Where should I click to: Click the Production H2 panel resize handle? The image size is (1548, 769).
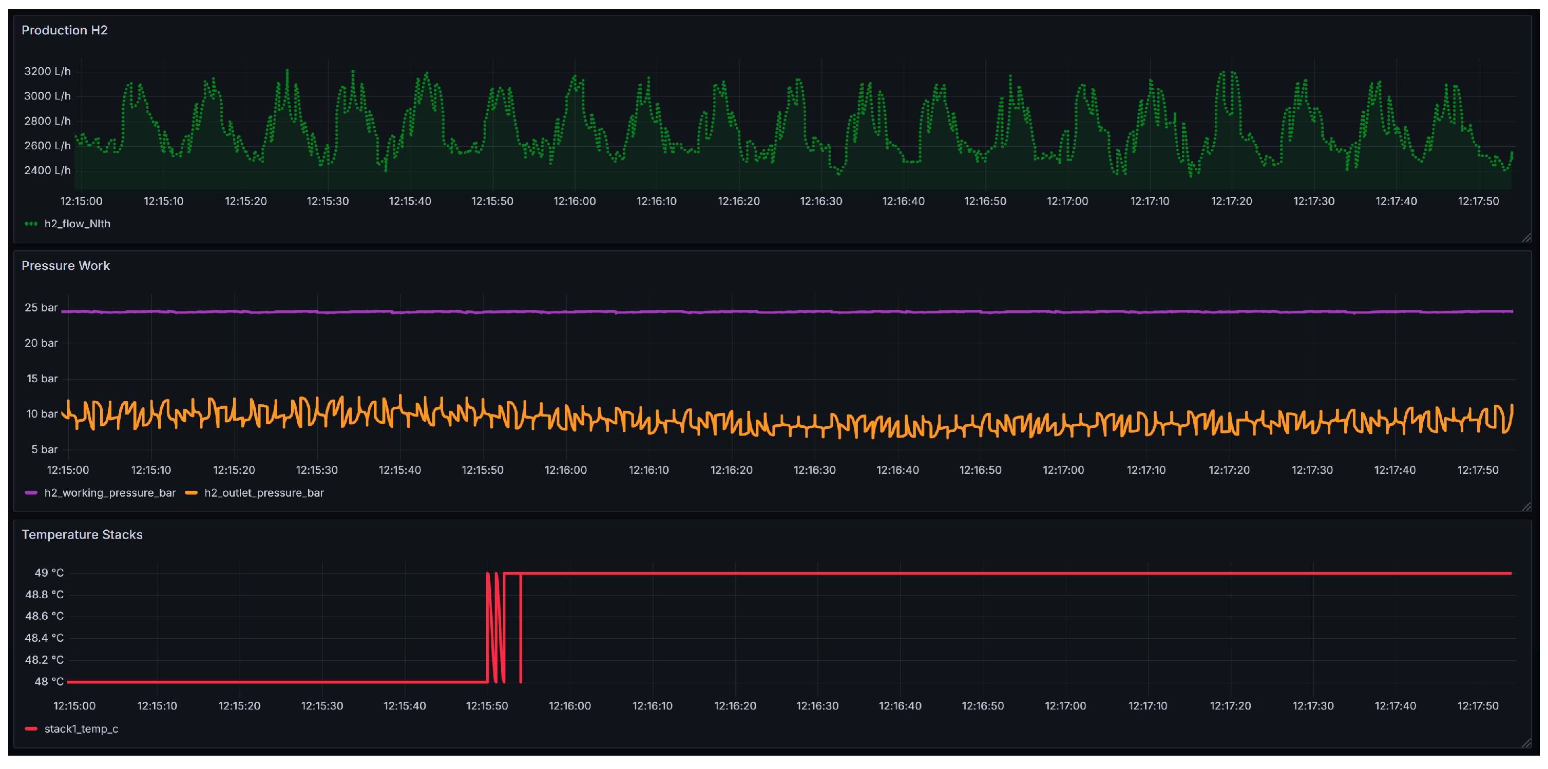tap(1526, 238)
